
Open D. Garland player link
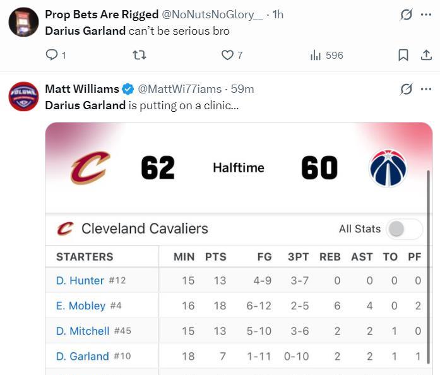[82, 356]
